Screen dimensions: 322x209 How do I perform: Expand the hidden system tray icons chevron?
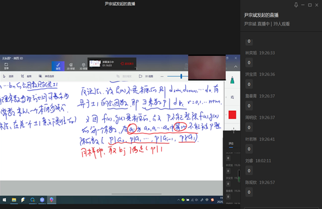click(178, 200)
